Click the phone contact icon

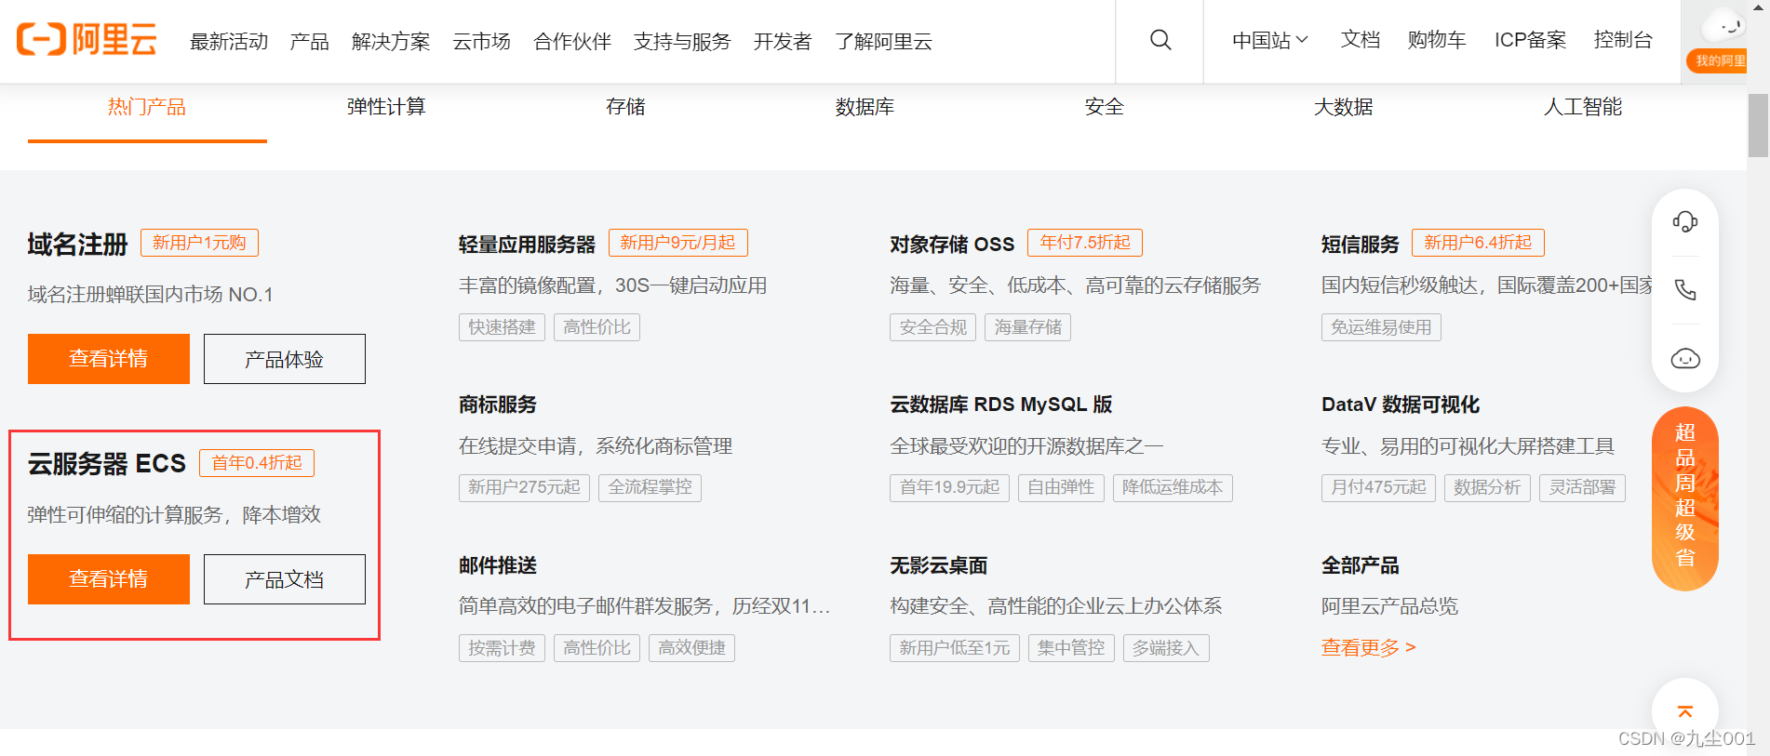[x=1685, y=289]
